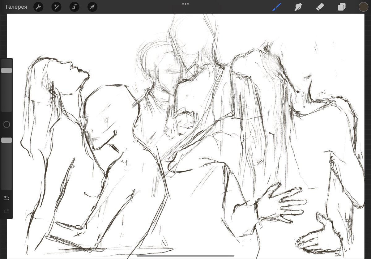Tap the sidebar modify square button
The image size is (371, 259).
(6, 125)
